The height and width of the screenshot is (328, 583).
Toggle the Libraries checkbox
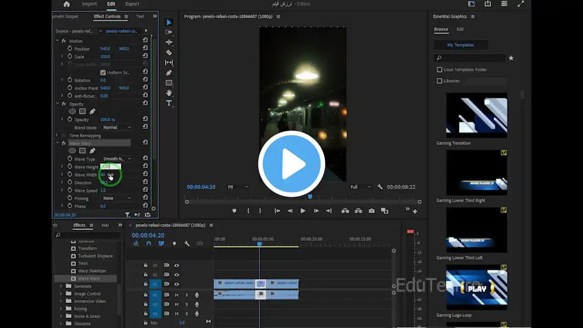pyautogui.click(x=440, y=81)
